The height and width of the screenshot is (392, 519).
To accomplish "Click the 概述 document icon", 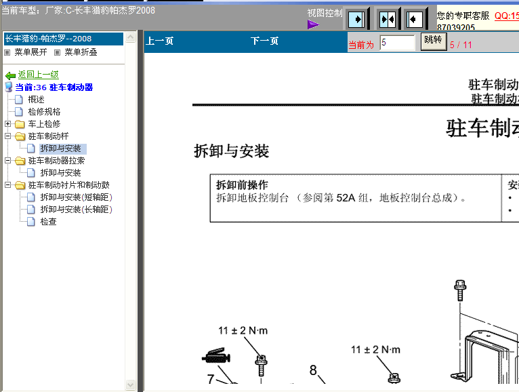I will pyautogui.click(x=19, y=100).
